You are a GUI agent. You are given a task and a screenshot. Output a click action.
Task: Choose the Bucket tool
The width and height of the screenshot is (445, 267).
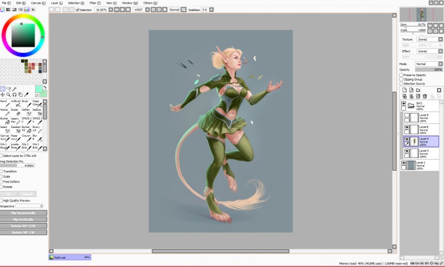coord(5,121)
